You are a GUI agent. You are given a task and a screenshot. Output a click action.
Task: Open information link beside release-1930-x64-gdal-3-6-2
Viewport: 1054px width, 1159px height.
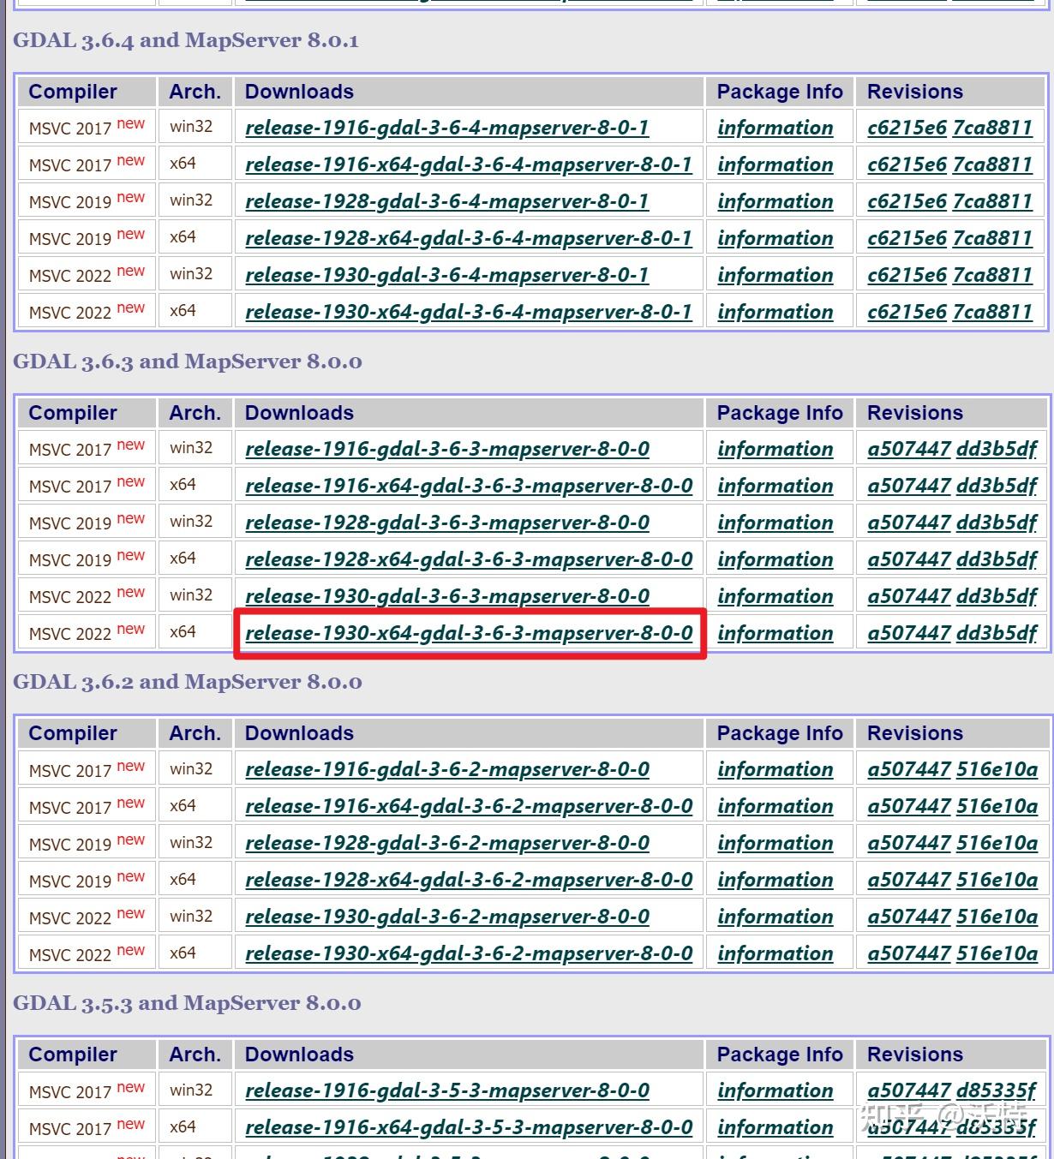point(775,953)
